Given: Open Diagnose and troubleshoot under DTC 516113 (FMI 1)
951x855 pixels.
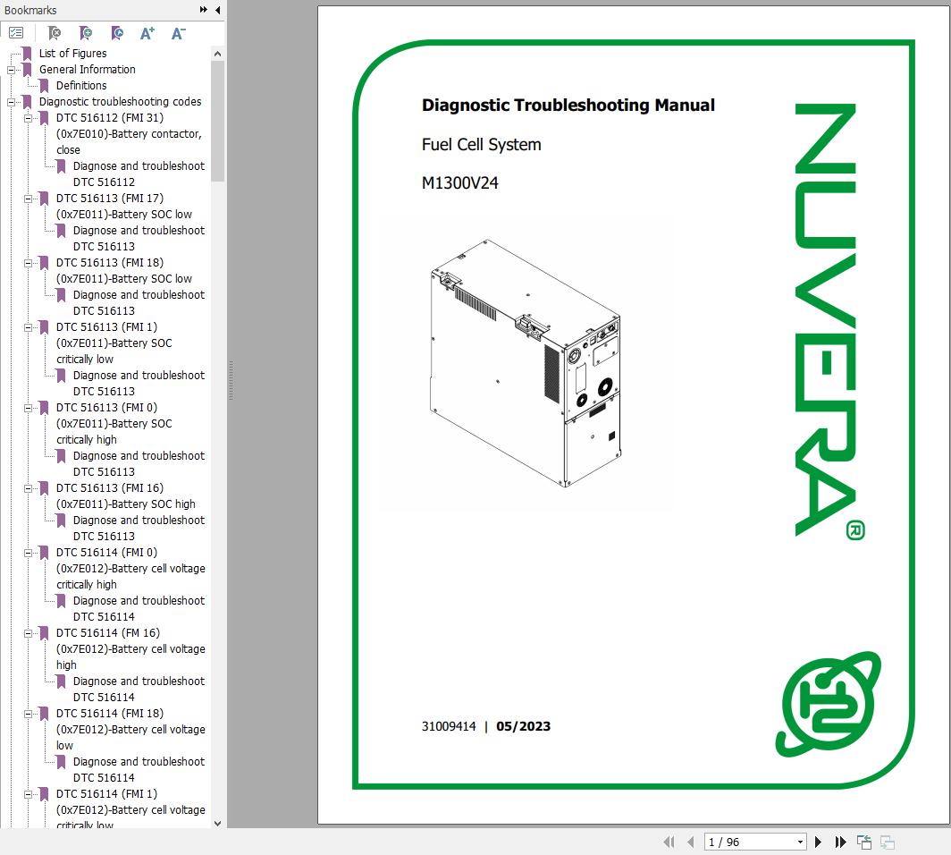Looking at the screenshot, I should [x=139, y=383].
